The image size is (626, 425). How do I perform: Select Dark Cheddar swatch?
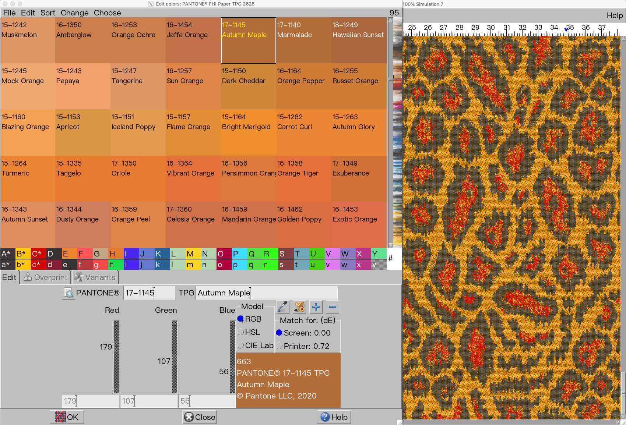(249, 86)
